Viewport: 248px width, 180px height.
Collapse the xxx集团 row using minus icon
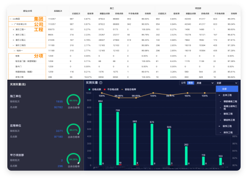pos(10,19)
